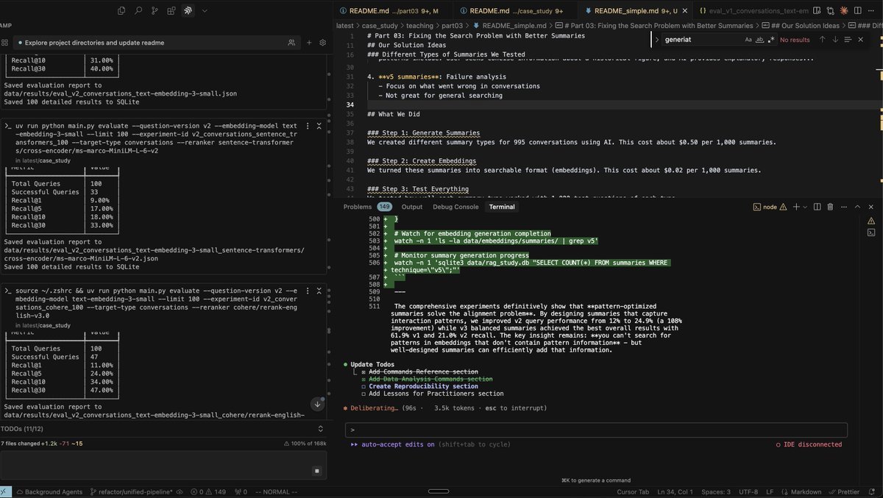The width and height of the screenshot is (883, 498).
Task: Open the more options menu on the sentence-transformers command block
Action: pos(307,126)
